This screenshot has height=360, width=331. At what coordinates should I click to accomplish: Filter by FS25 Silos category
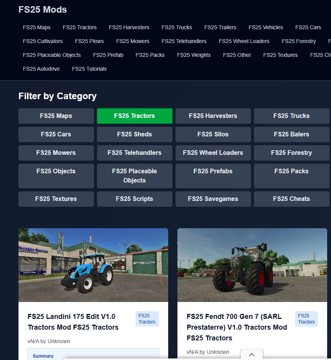(213, 134)
